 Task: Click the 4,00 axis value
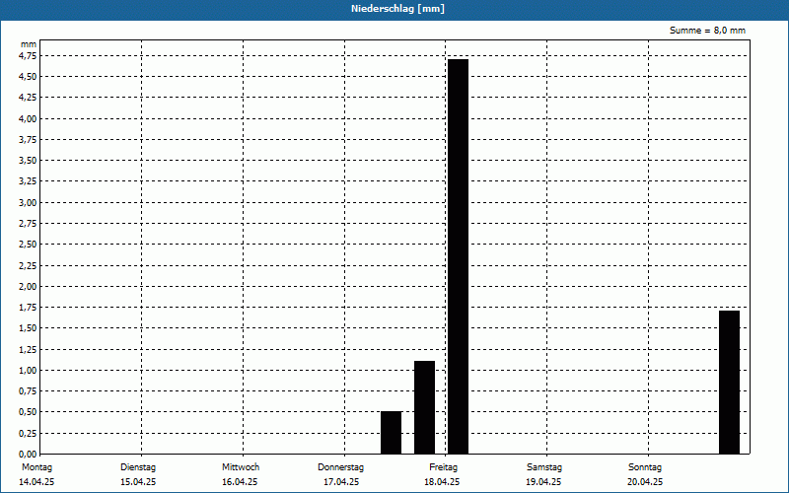[x=28, y=118]
